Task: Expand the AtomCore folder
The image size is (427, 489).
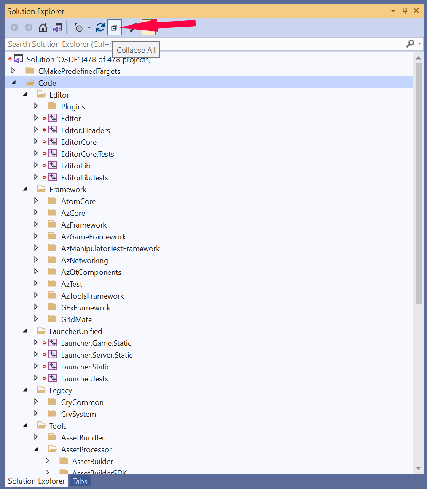Action: (36, 201)
